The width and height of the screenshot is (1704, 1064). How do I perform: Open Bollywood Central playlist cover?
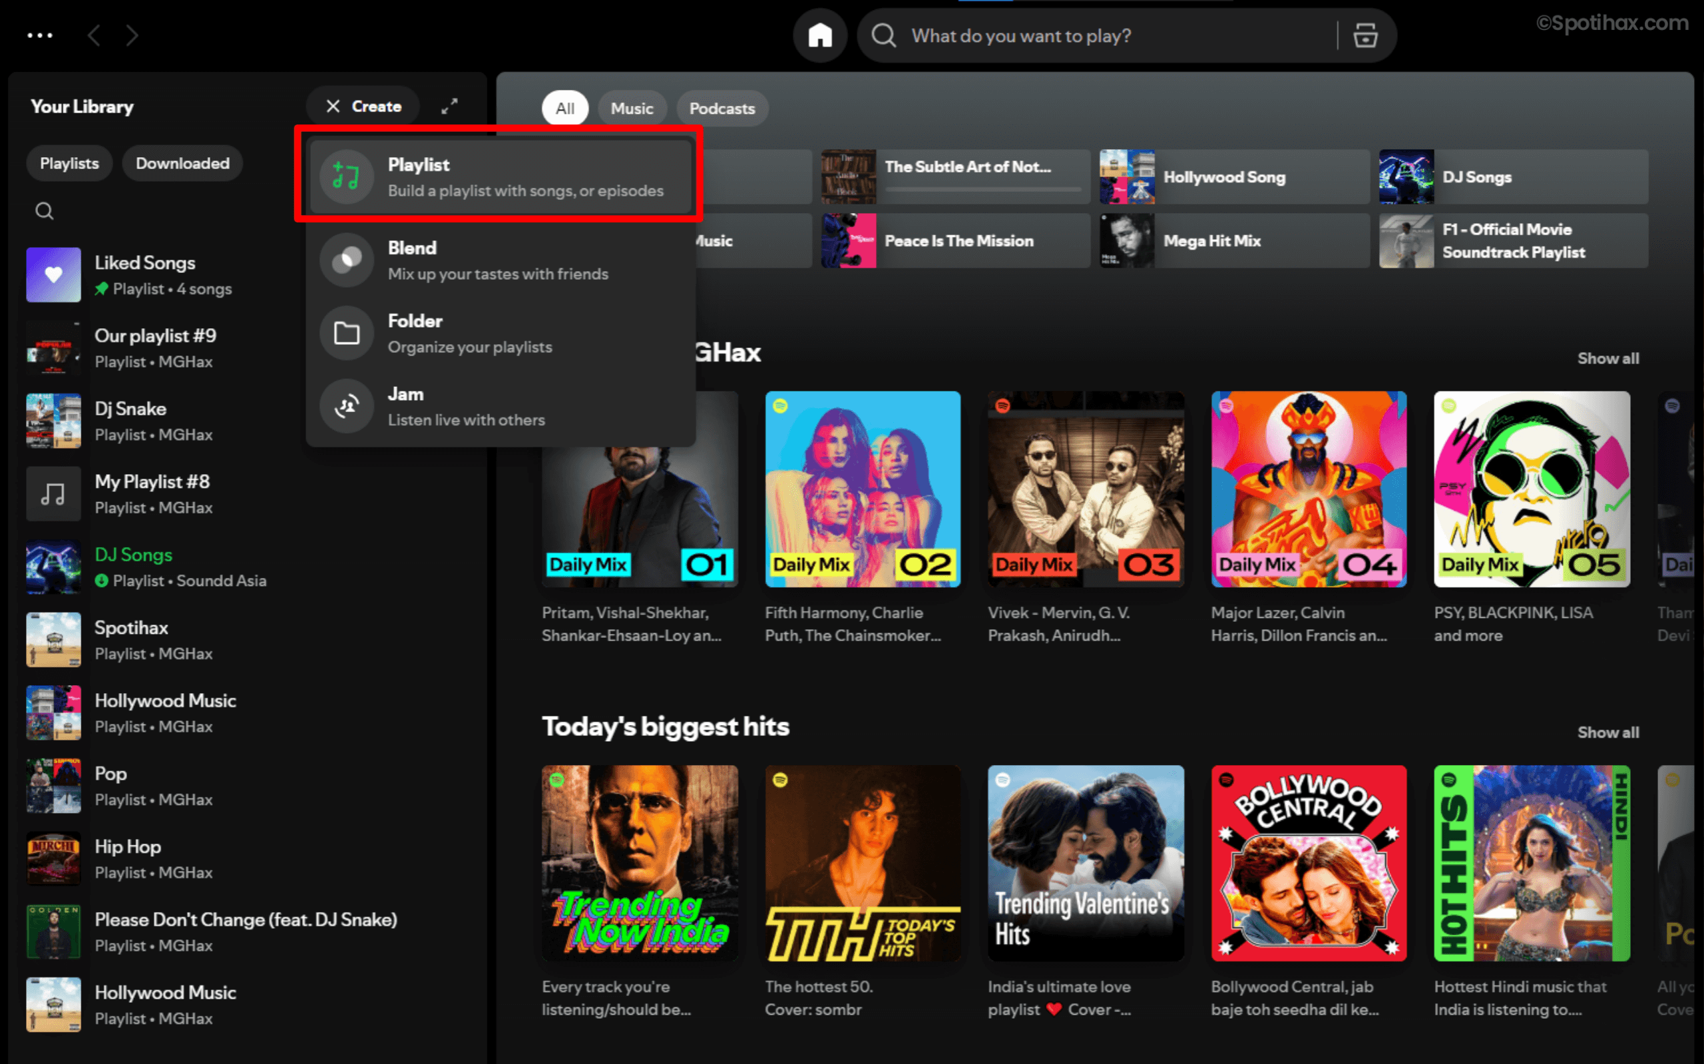click(x=1308, y=864)
